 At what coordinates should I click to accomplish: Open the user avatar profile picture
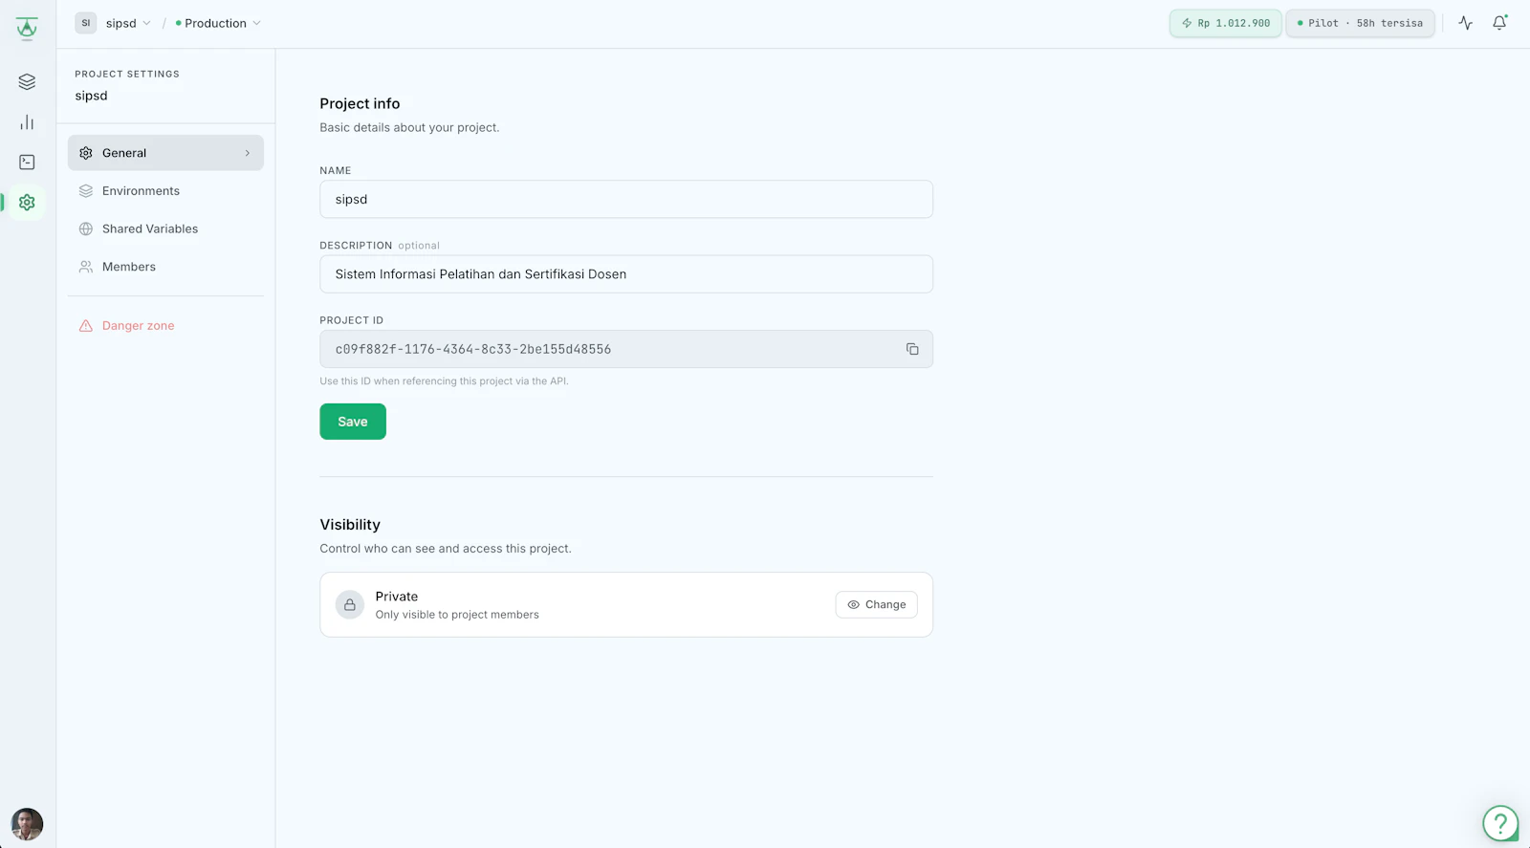click(27, 824)
